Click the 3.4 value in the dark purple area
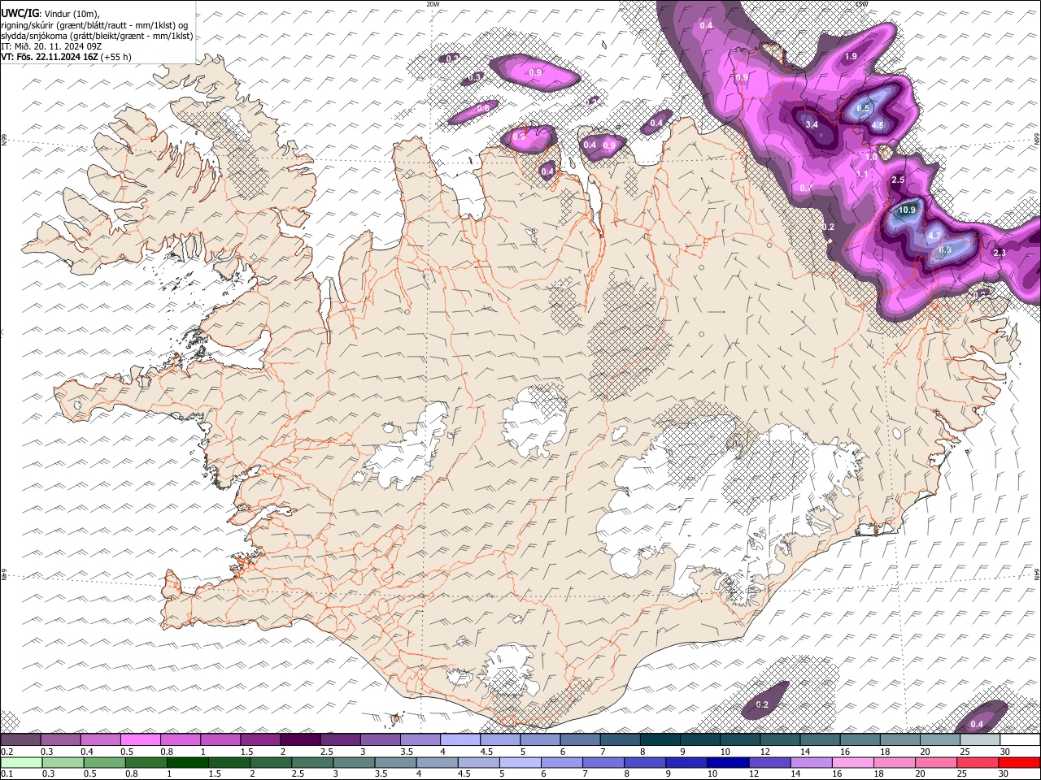The width and height of the screenshot is (1041, 780). 812,124
